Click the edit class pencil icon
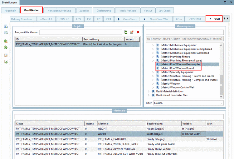 132,32
